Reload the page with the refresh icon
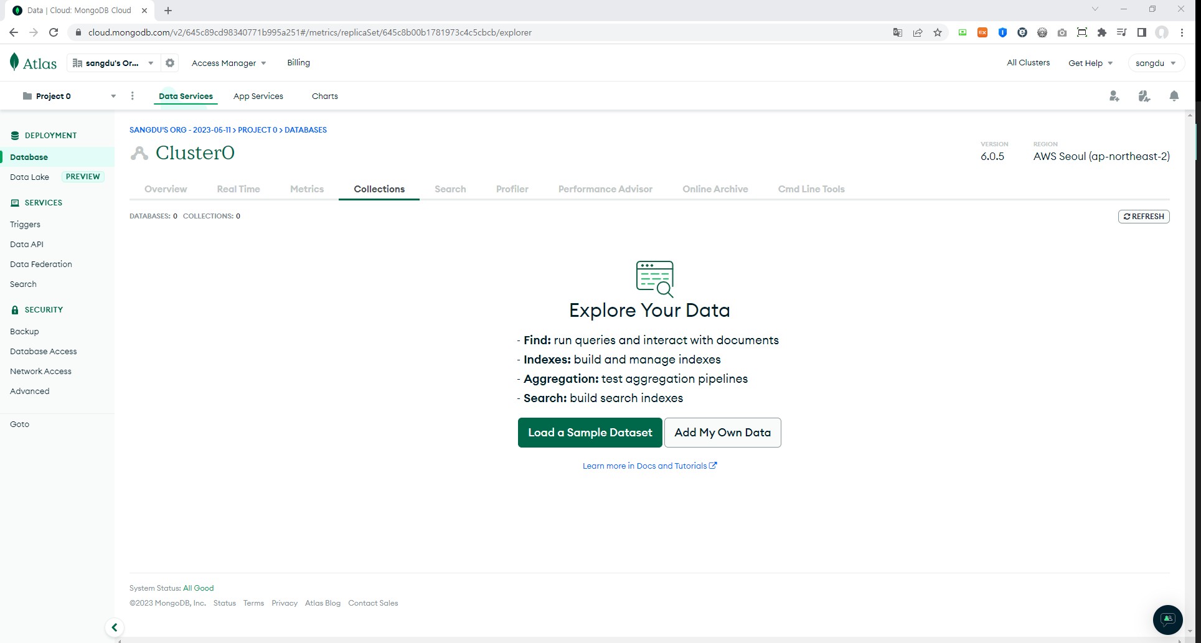This screenshot has width=1201, height=643. 54,32
